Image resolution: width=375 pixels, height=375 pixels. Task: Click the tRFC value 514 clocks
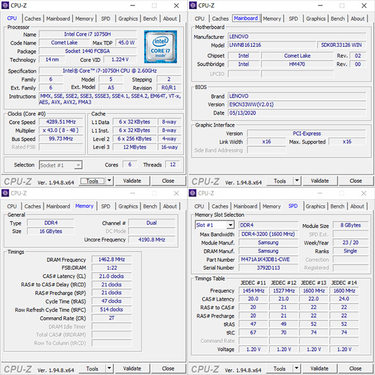pos(111,309)
